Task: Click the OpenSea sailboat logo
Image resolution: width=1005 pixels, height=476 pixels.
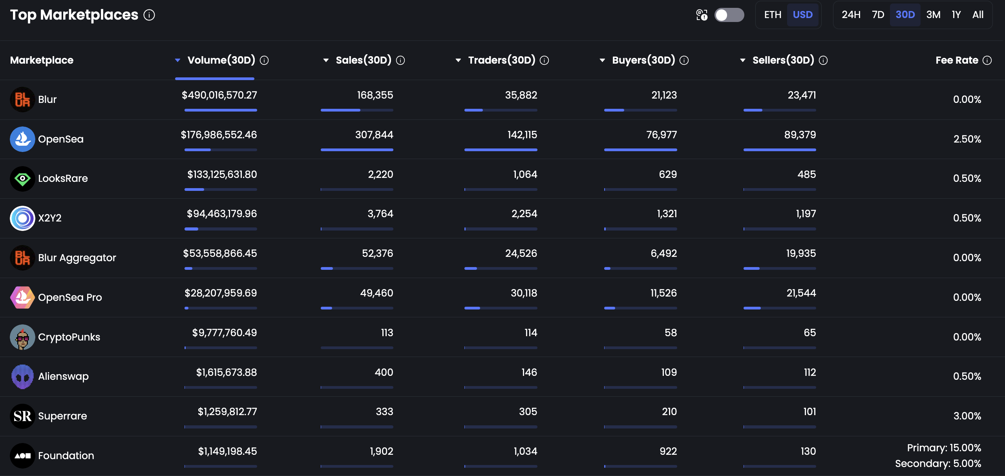Action: (22, 139)
